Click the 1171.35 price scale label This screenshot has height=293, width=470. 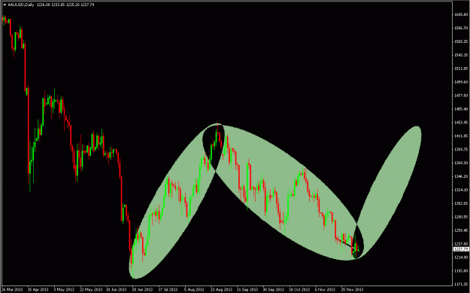pos(461,283)
